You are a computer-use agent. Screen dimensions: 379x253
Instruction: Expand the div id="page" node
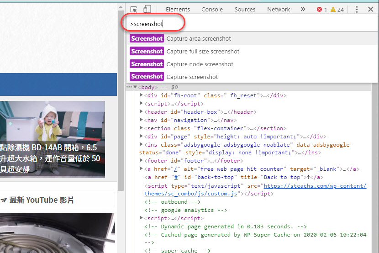141,136
